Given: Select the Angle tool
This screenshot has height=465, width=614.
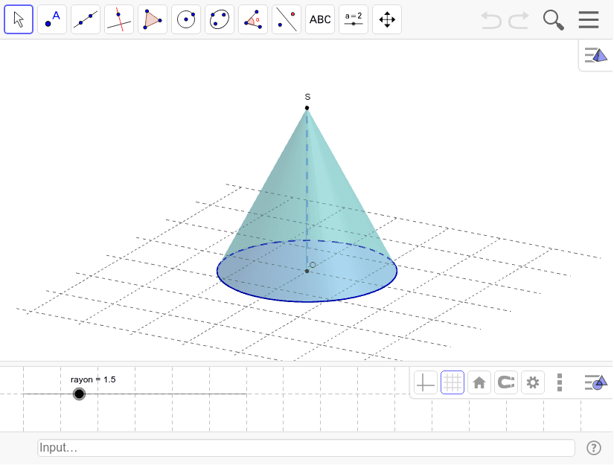Looking at the screenshot, I should click(253, 19).
